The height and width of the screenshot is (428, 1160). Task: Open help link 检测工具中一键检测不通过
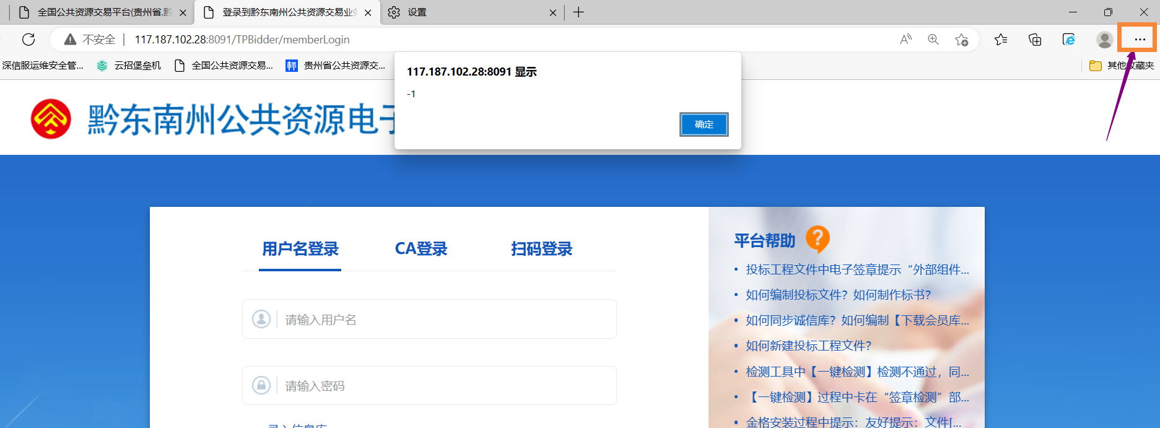tap(857, 372)
